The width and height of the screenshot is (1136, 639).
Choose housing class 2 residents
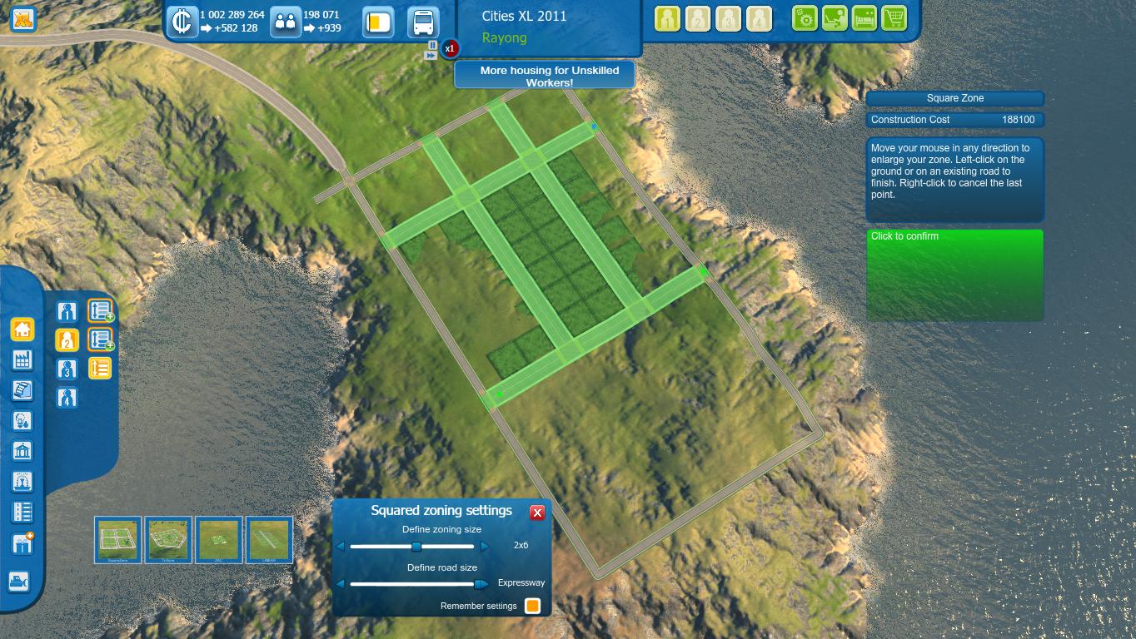click(67, 339)
